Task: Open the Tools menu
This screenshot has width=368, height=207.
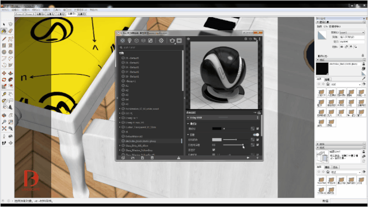Action: pyautogui.click(x=56, y=10)
